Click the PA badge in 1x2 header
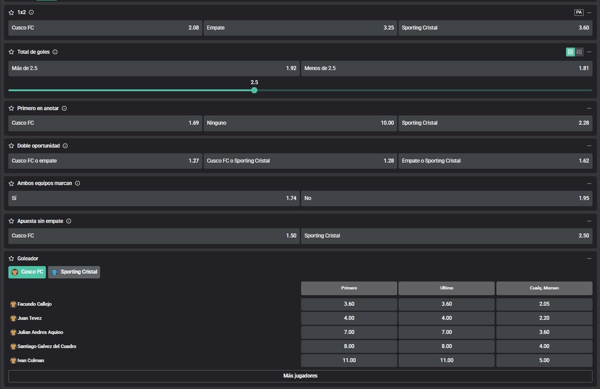Image resolution: width=600 pixels, height=389 pixels. (579, 13)
